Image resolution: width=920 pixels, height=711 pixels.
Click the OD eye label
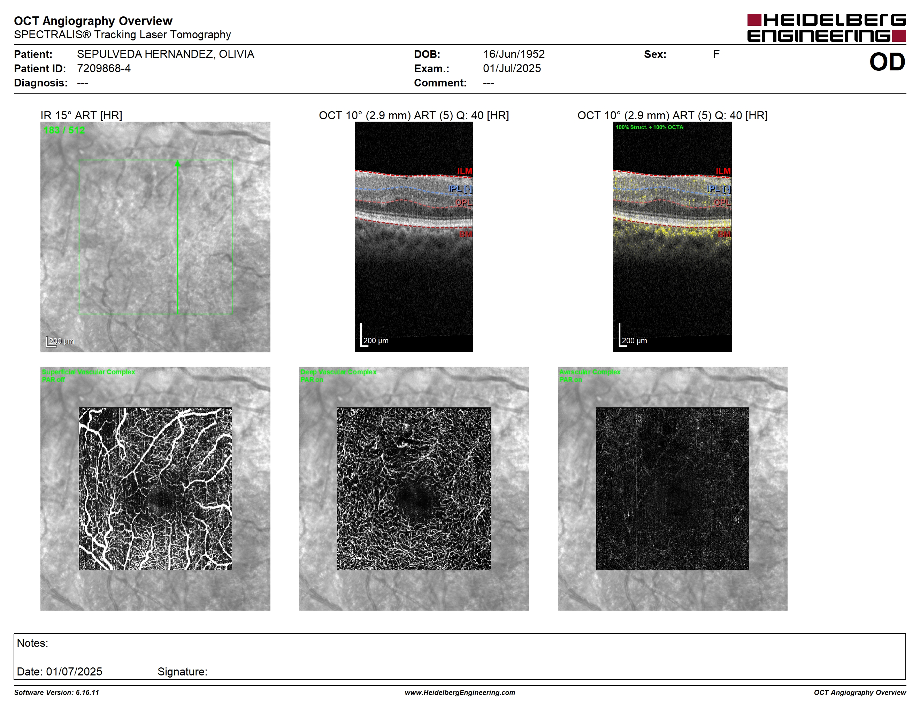tap(887, 62)
